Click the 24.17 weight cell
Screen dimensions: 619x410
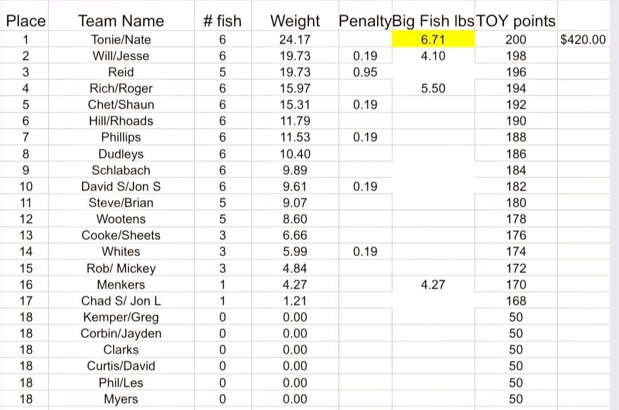[295, 40]
